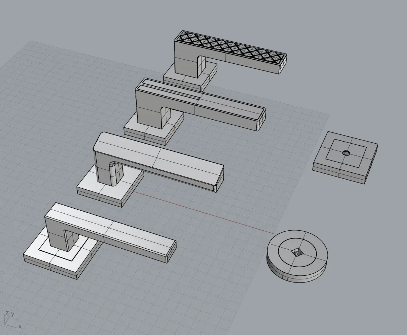The image size is (407, 335).
Task: Click the square hole in round rosette
Action: click(297, 252)
